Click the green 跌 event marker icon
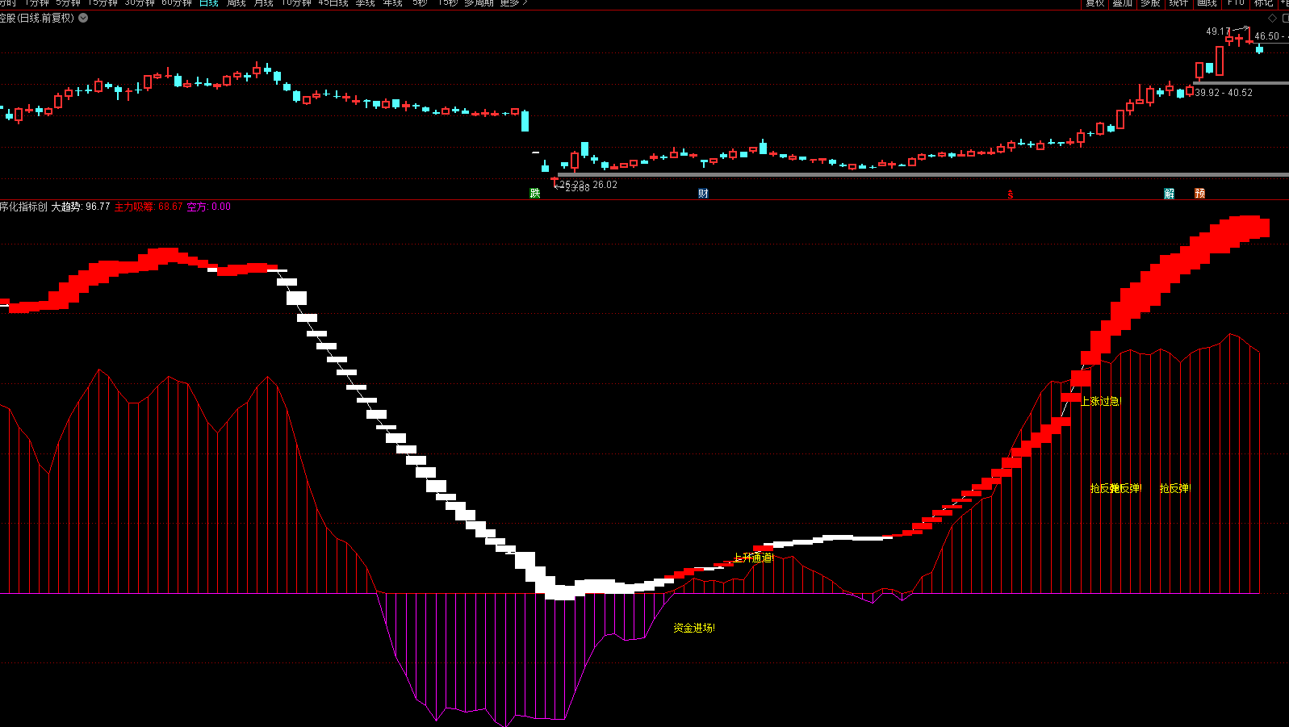The height and width of the screenshot is (727, 1289). point(534,194)
